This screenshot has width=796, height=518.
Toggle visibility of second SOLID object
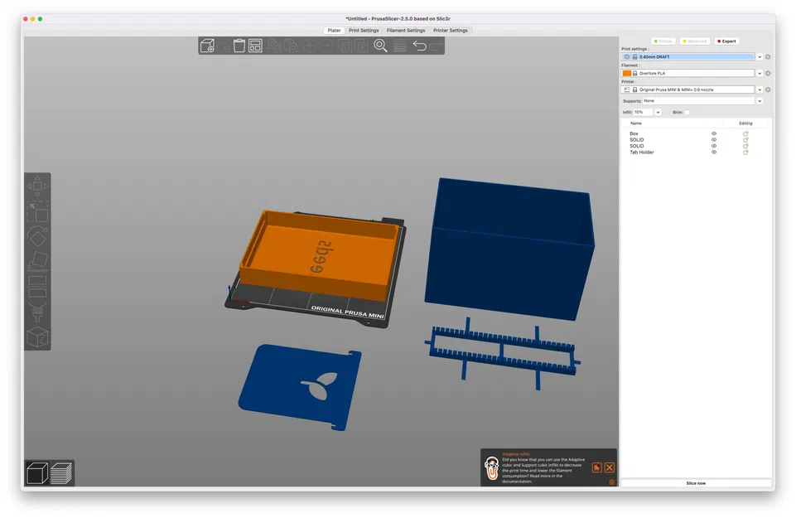pos(714,146)
